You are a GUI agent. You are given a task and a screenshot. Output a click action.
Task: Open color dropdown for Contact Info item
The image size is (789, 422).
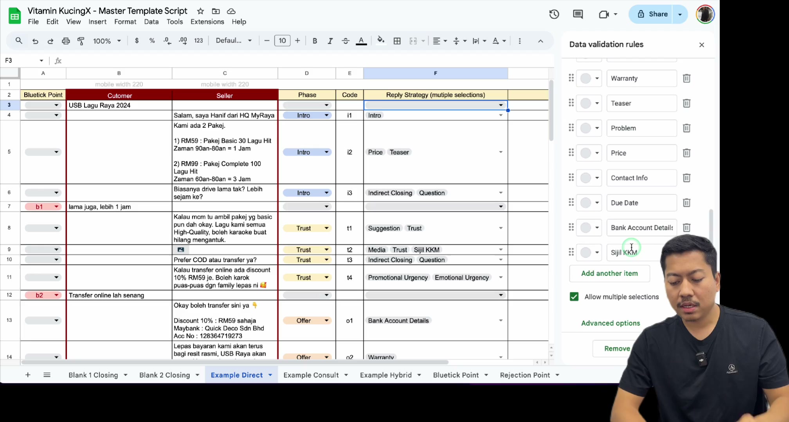[589, 178]
